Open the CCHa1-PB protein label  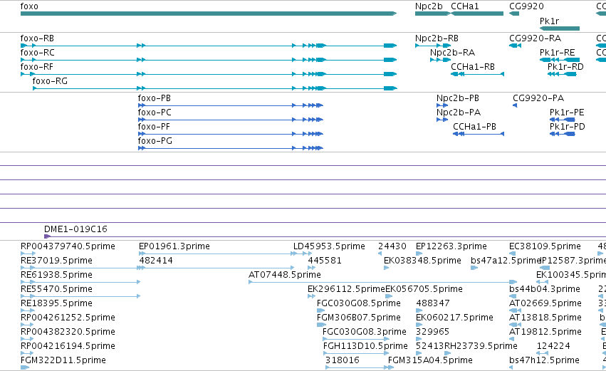pos(474,127)
